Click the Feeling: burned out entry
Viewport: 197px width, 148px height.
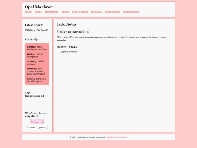point(36,80)
